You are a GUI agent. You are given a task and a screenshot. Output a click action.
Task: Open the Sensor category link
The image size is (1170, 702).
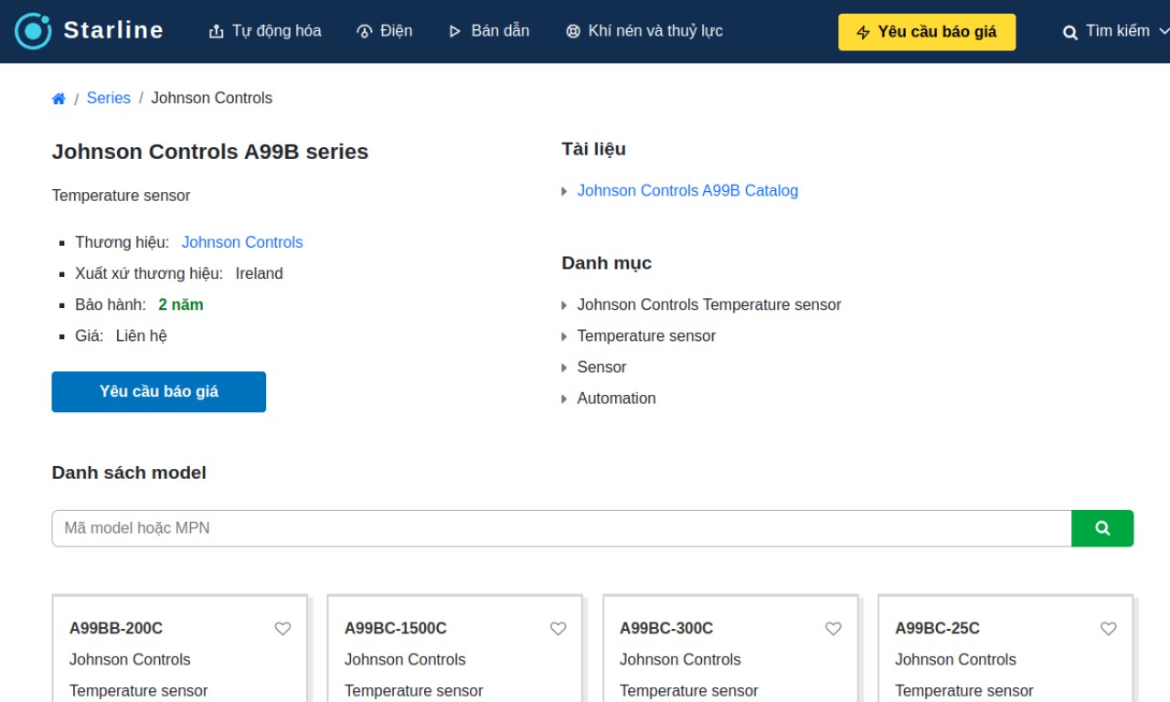tap(601, 367)
